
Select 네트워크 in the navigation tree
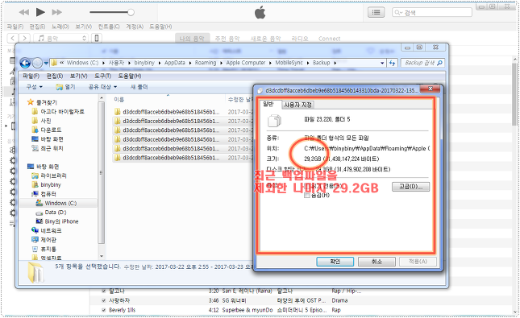pyautogui.click(x=47, y=230)
